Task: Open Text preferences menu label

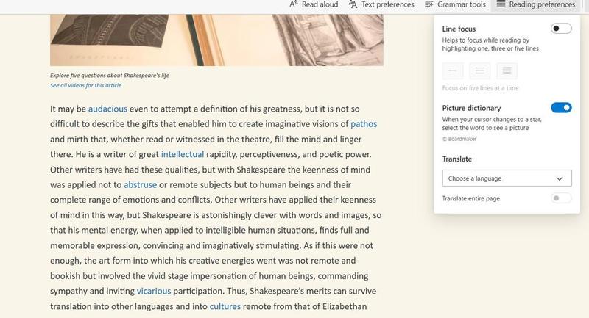Action: click(x=388, y=4)
